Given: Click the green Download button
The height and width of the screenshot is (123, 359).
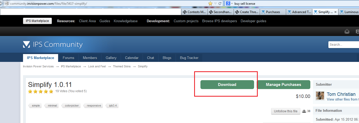Looking at the screenshot, I should pos(227,85).
